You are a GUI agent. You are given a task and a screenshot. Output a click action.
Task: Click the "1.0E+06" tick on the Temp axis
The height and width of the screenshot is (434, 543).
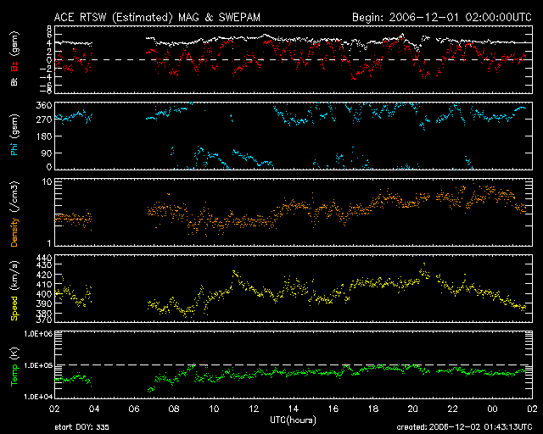point(38,334)
